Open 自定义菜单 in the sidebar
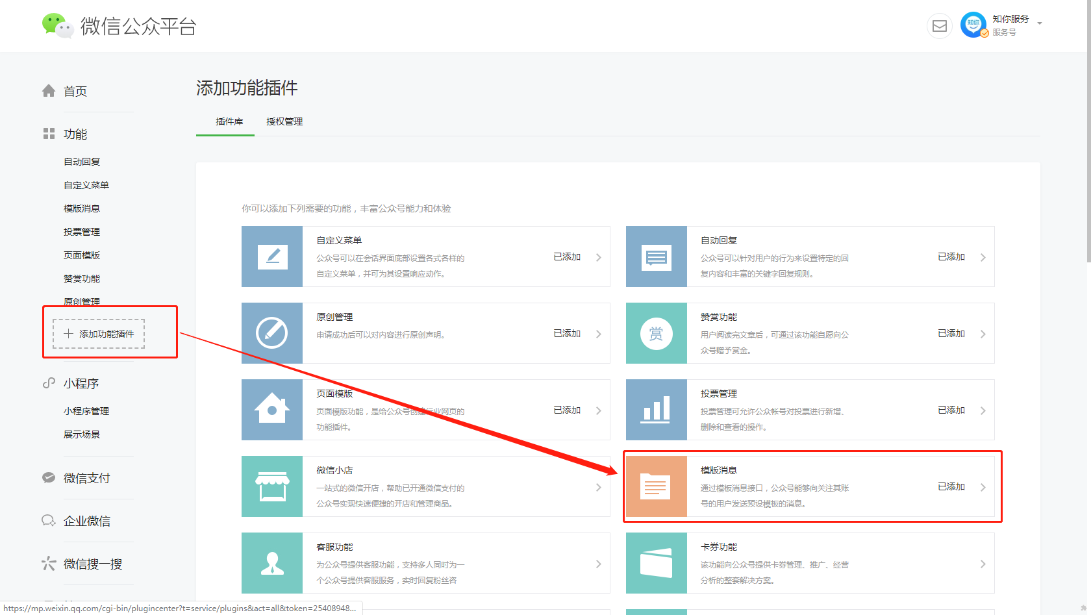The width and height of the screenshot is (1091, 615). [86, 185]
